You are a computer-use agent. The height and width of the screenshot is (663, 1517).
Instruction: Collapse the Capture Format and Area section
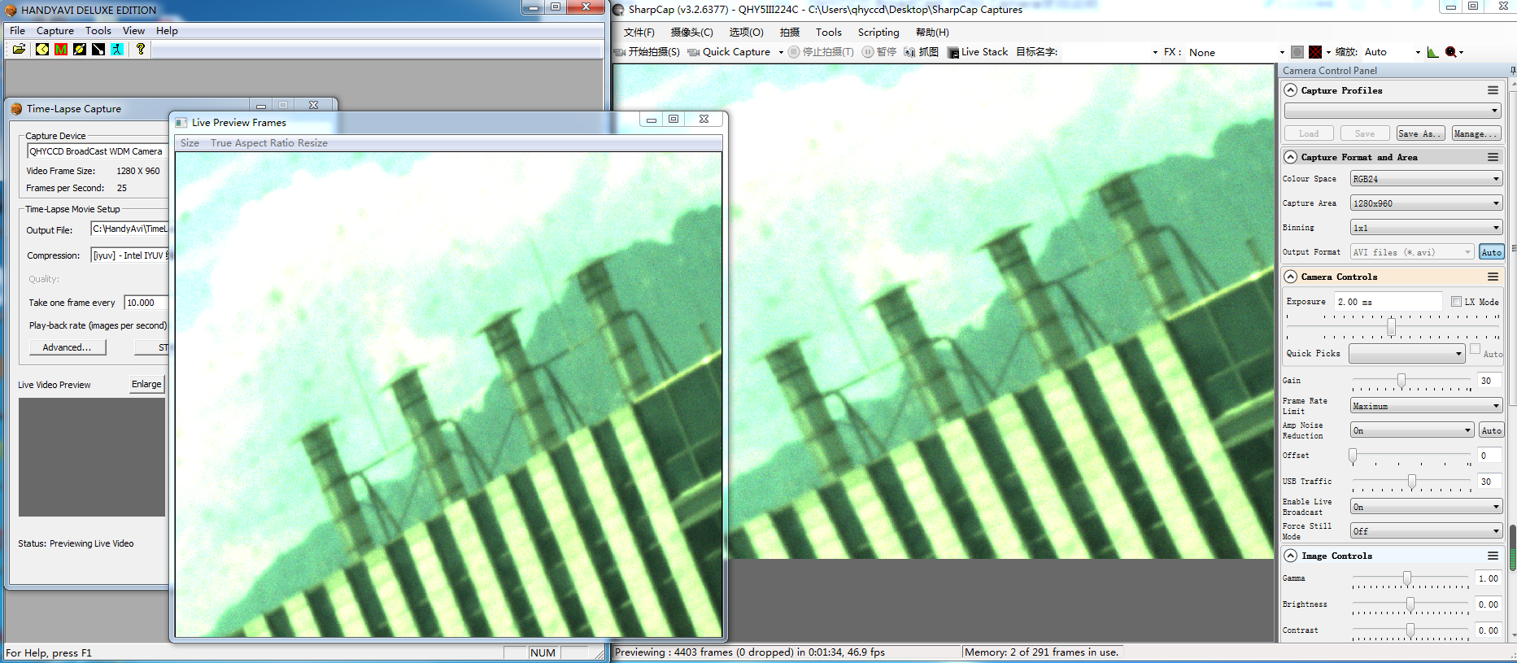tap(1291, 157)
